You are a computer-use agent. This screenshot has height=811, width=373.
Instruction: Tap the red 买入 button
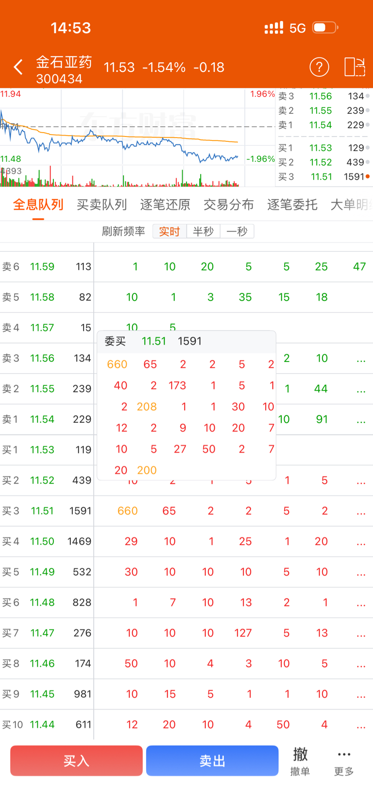(x=76, y=760)
